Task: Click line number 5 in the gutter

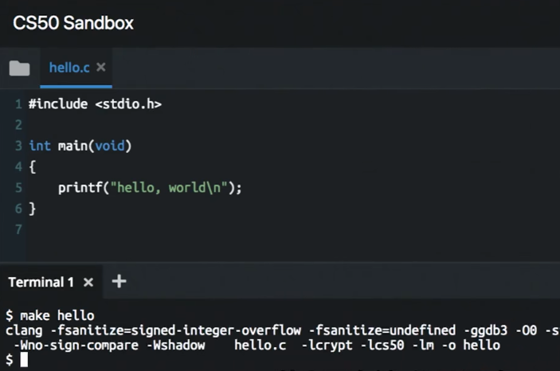Action: pos(18,188)
